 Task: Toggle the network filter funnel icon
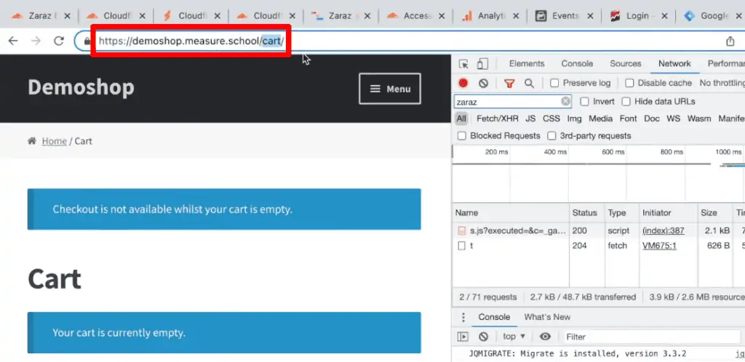click(x=509, y=83)
